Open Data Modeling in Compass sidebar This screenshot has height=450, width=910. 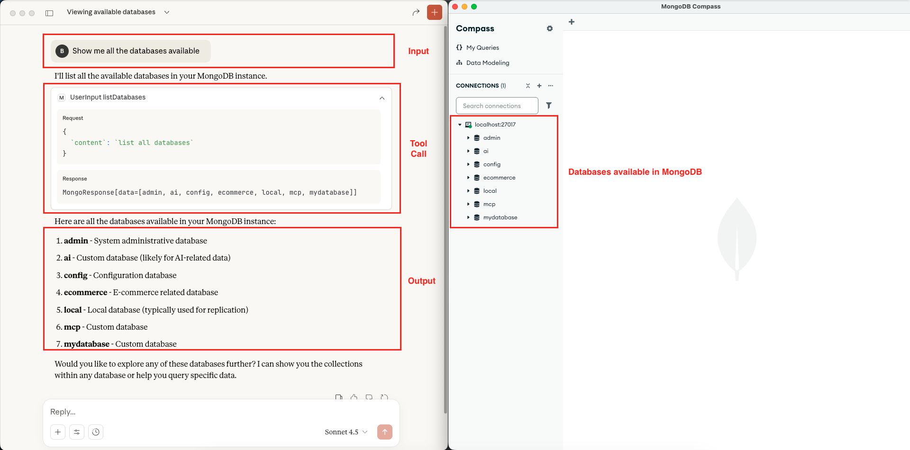[x=487, y=63]
